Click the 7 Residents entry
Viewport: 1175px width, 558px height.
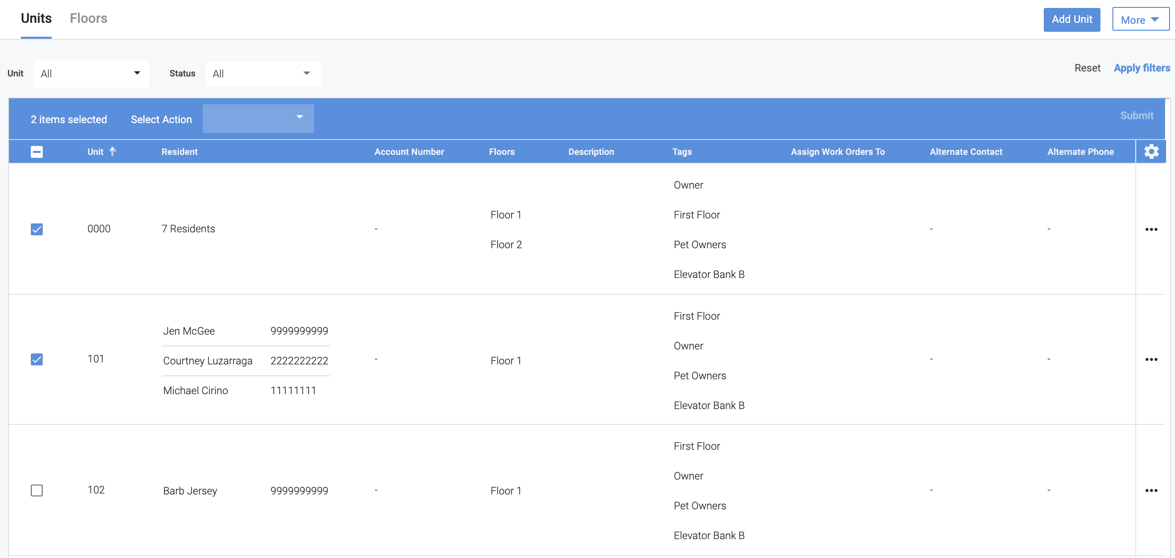pos(188,229)
